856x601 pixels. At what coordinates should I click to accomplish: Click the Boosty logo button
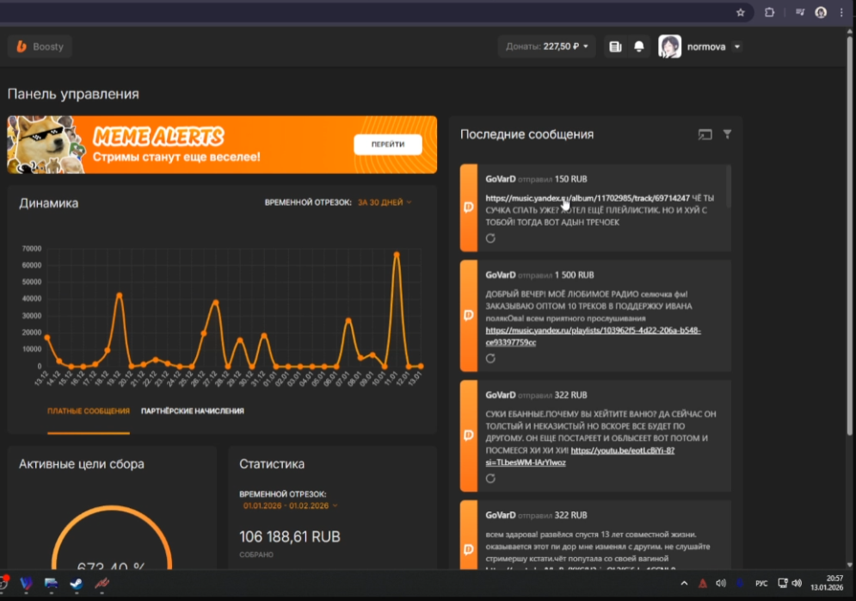(x=40, y=46)
